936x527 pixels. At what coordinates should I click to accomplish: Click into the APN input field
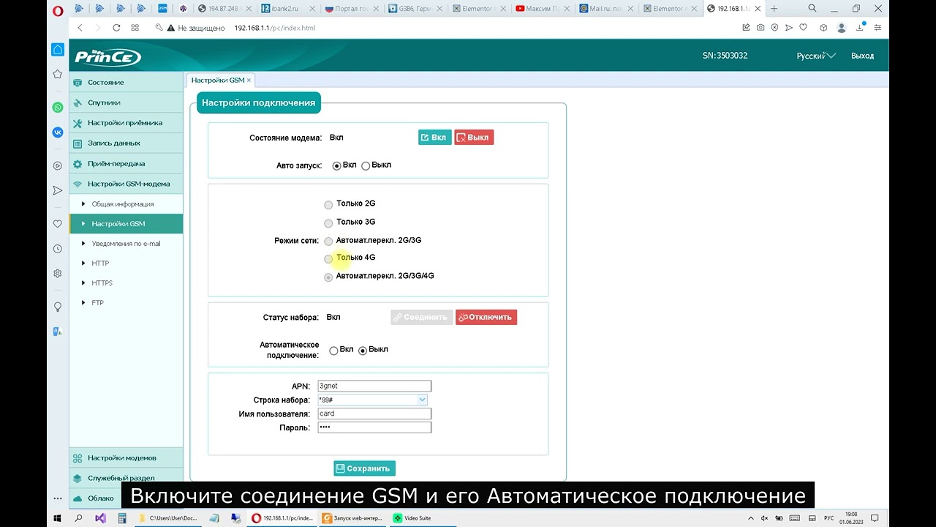[374, 386]
